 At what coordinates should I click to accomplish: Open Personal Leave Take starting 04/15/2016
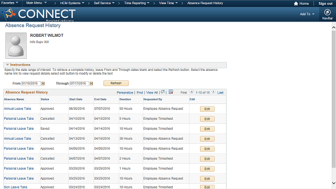click(x=19, y=119)
